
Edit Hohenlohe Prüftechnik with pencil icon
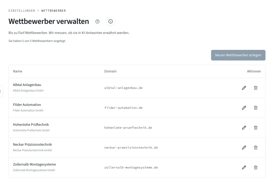[244, 128]
